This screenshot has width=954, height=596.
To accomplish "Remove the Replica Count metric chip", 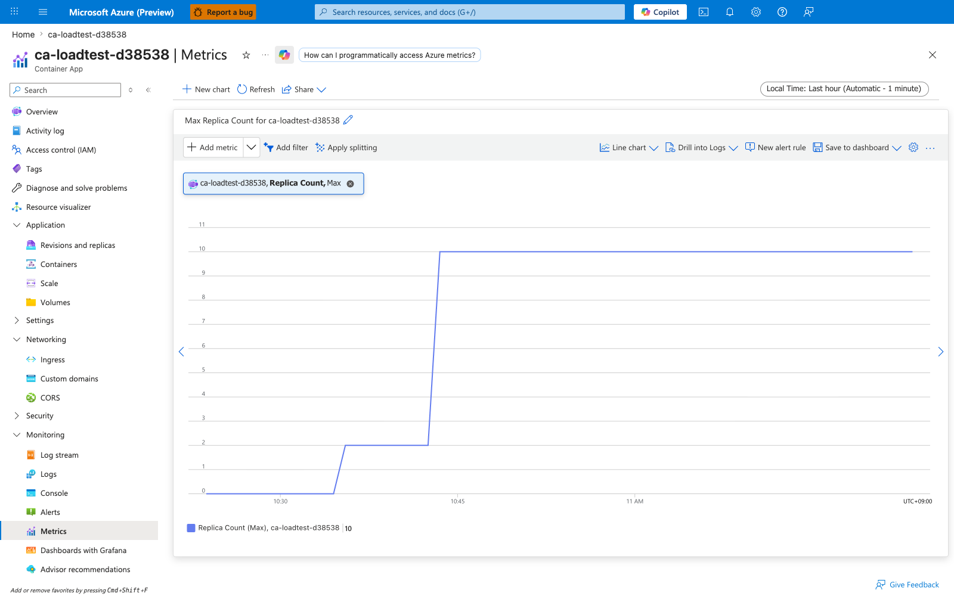I will click(x=351, y=184).
